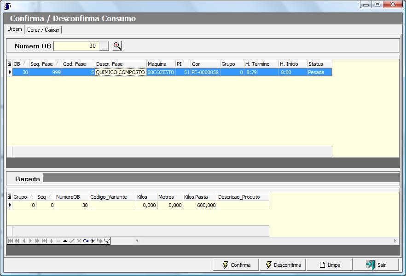Viewport: 406px width, 276px height.
Task: Open the column chooser of the Receita grid
Action: 10,197
